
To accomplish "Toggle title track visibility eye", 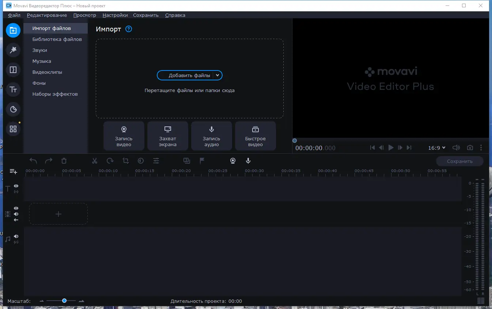I will point(16,186).
